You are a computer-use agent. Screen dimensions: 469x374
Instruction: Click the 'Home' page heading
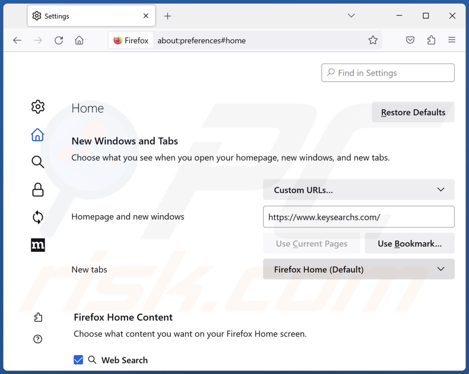87,108
